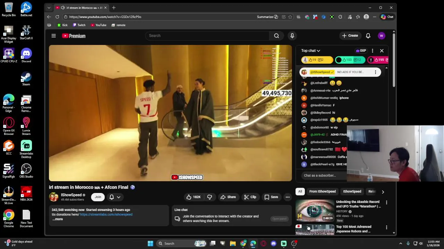The width and height of the screenshot is (444, 249).
Task: Open options for pinned IShowSpeed message
Action: [375, 72]
